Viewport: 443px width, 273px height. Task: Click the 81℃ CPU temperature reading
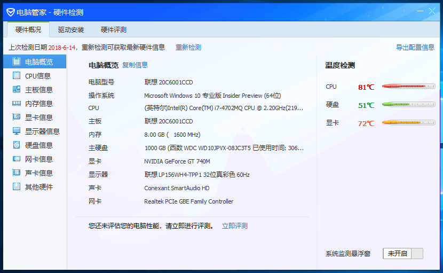pos(366,87)
